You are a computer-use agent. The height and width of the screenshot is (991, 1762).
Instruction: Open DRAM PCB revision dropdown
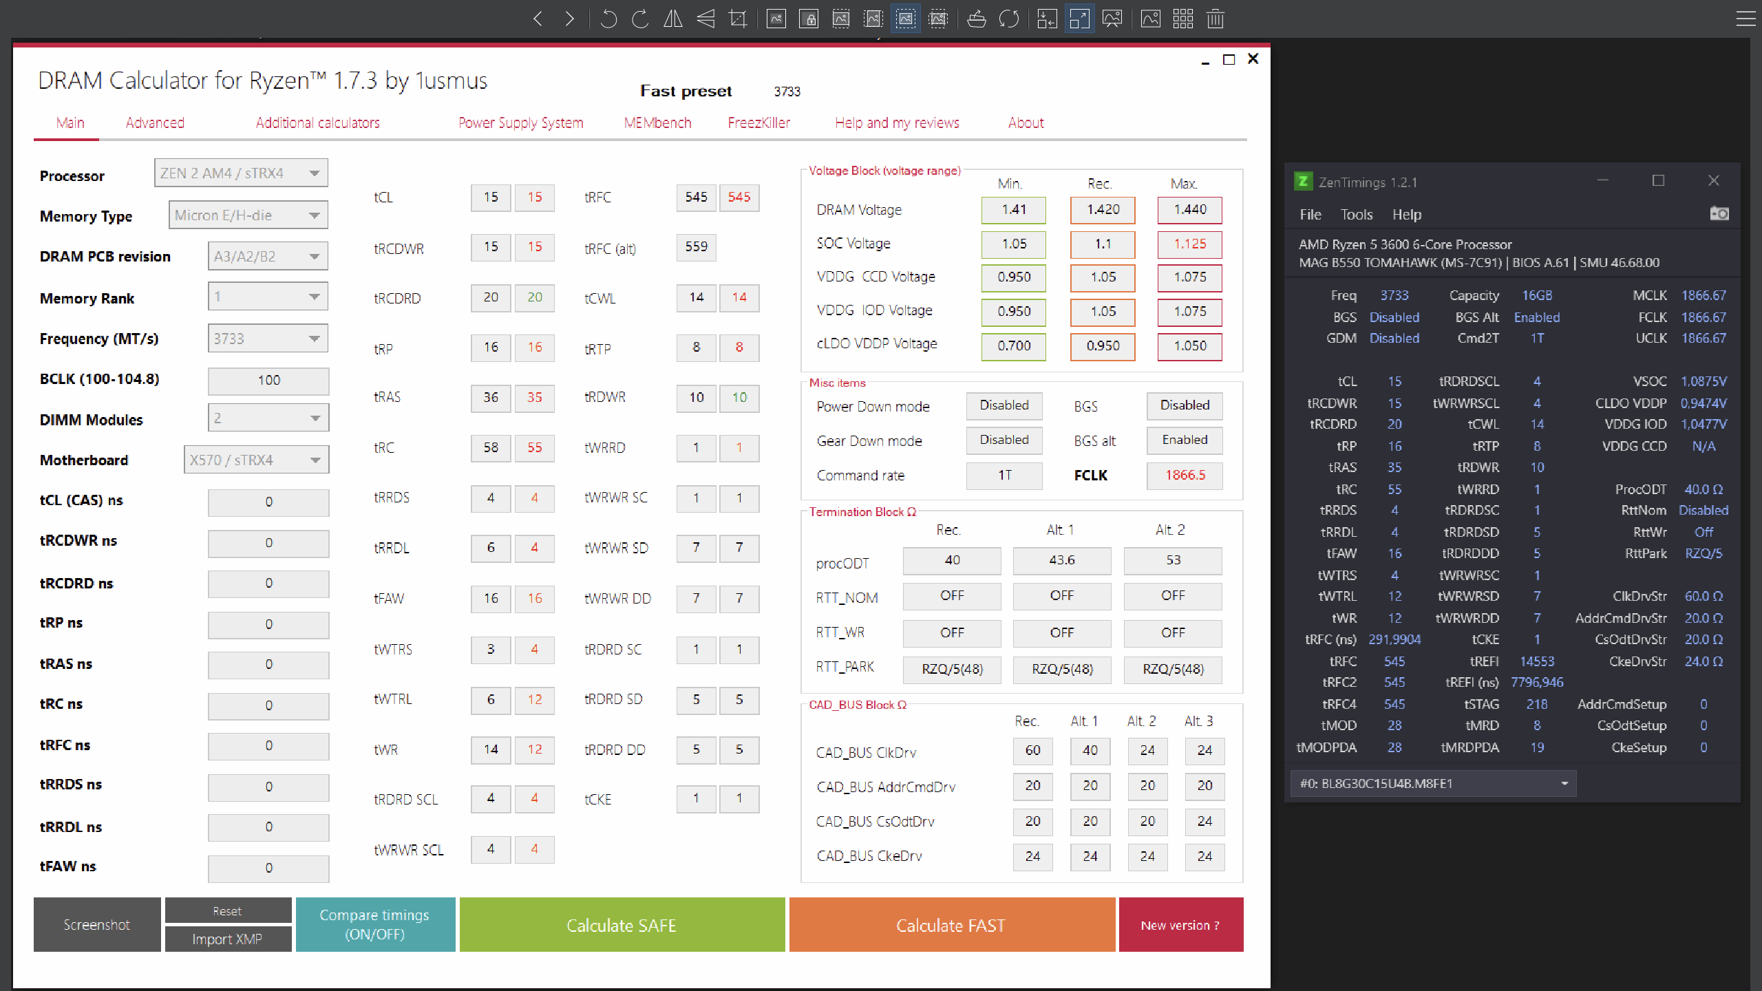pyautogui.click(x=268, y=257)
